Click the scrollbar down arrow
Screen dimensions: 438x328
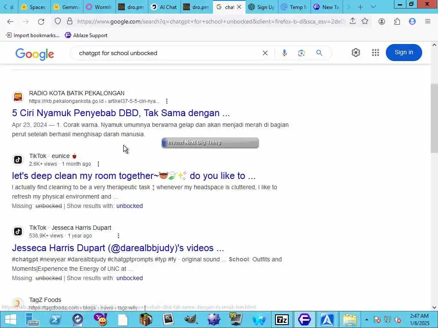434,307
